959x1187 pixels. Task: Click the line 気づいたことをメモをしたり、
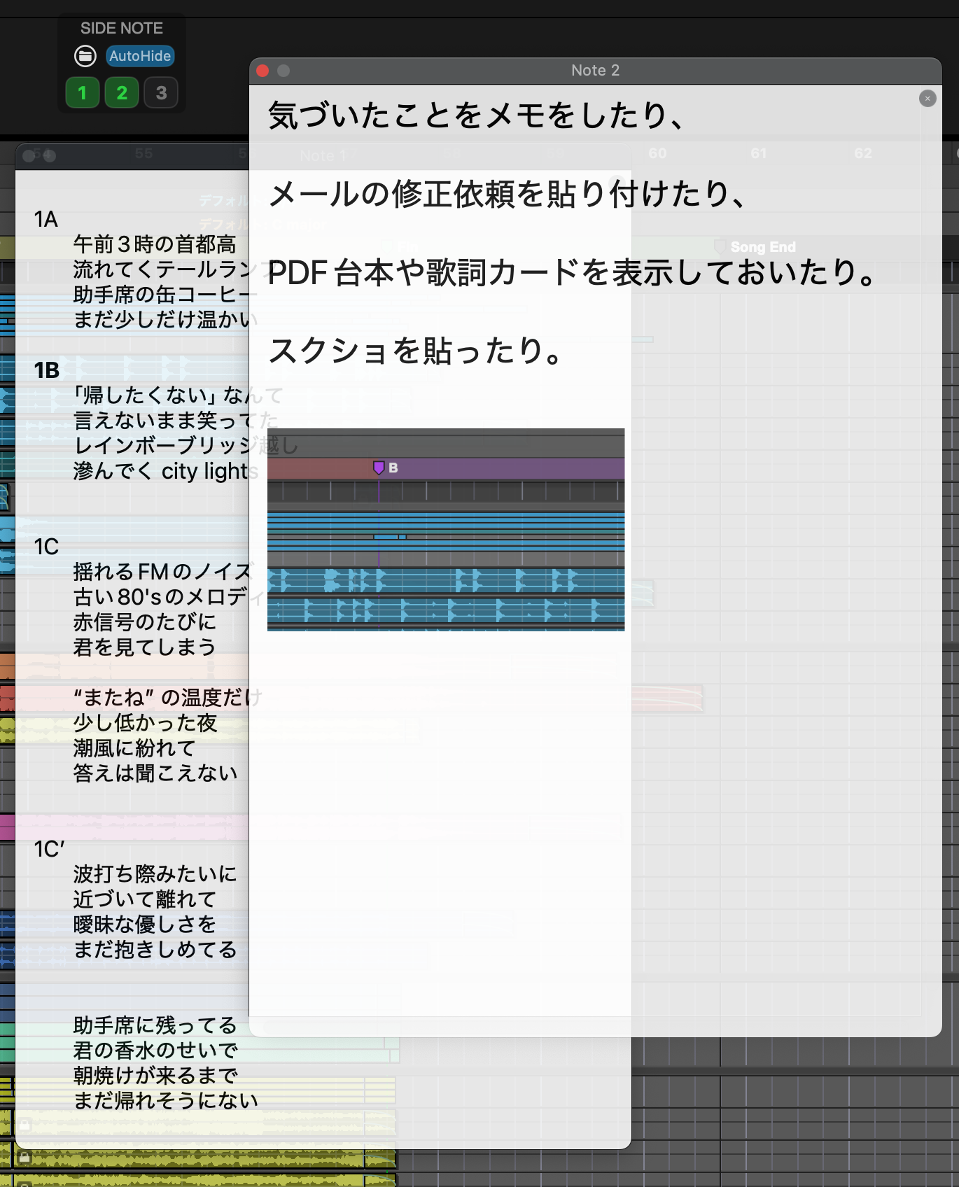coord(476,115)
